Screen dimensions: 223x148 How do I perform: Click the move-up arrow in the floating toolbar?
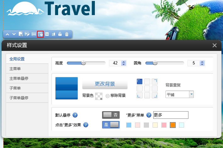[8, 34]
